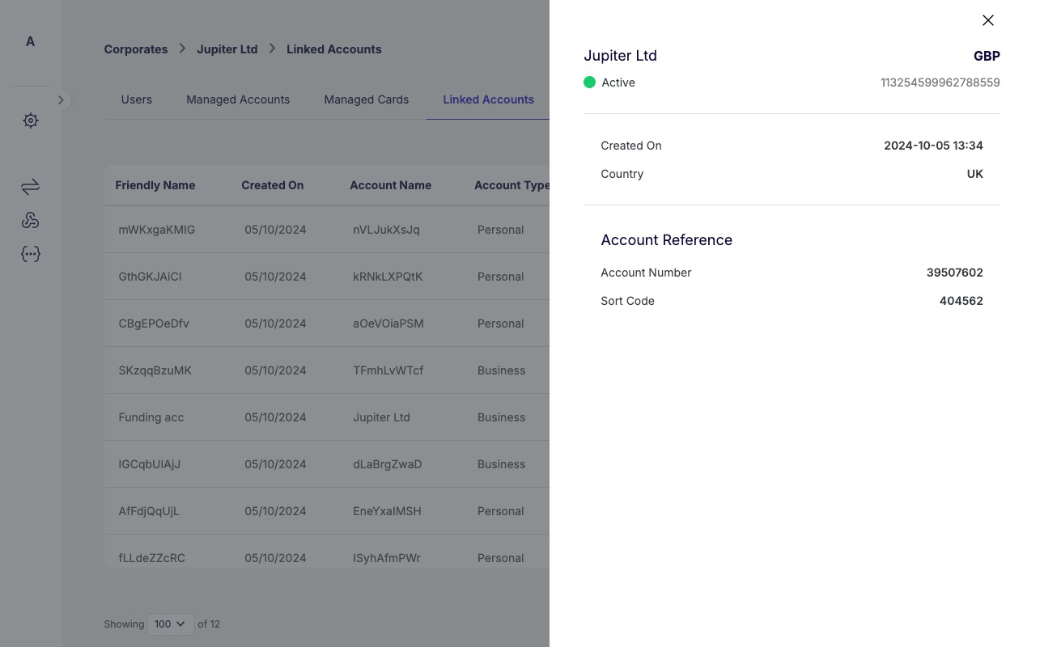Click account name aOeVOiaPSM
The width and height of the screenshot is (1040, 647).
coord(388,323)
